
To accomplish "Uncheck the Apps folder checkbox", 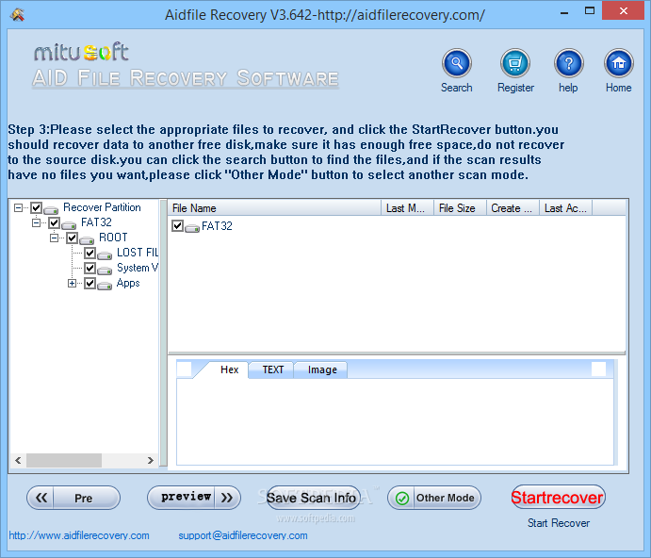I will [x=90, y=284].
